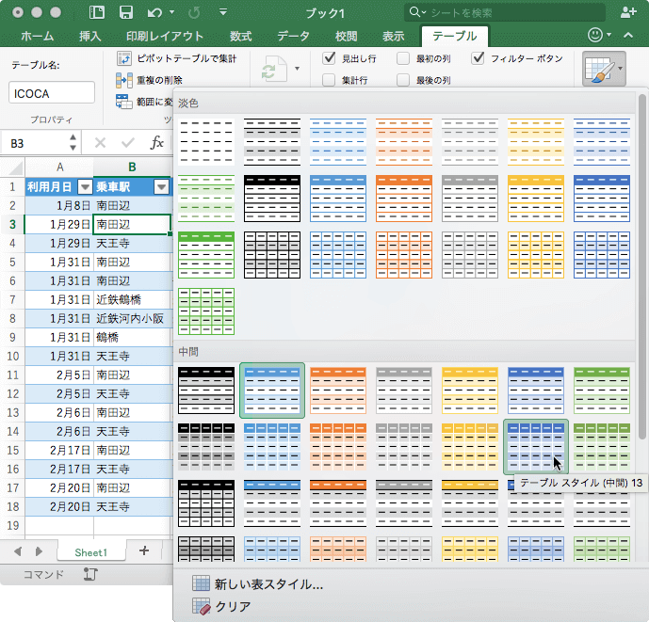Switch to the データ ribbon tab
Screen dimensions: 649x622
coord(293,36)
